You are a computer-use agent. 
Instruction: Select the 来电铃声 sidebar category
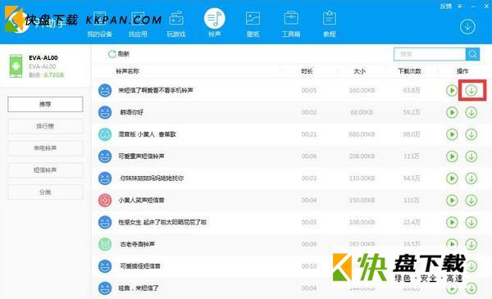45,148
